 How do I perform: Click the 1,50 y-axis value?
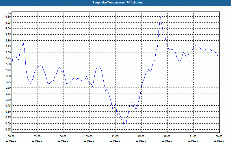(x=8, y=88)
